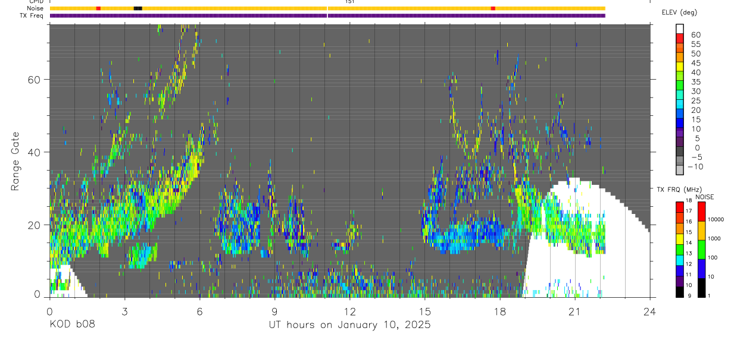Click NOISE colorbar label "1000"
Viewport: 731px width, 337px height.
[x=714, y=238]
